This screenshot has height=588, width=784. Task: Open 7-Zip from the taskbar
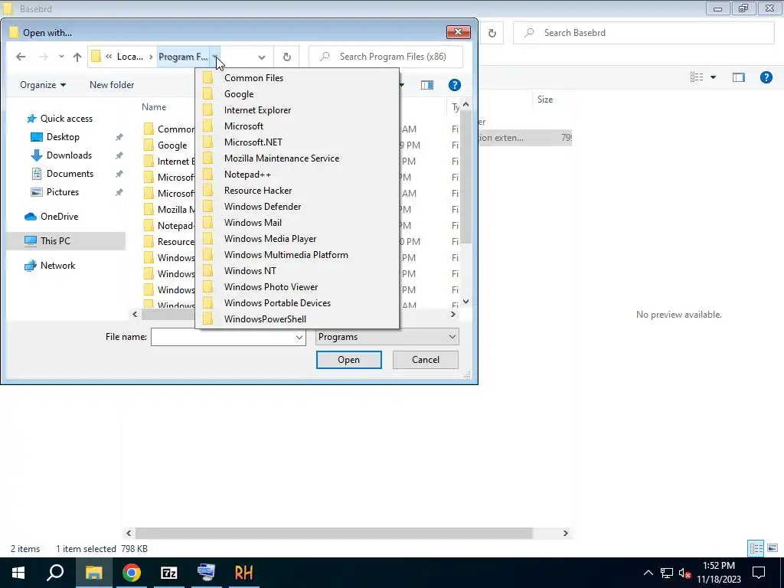(x=168, y=573)
